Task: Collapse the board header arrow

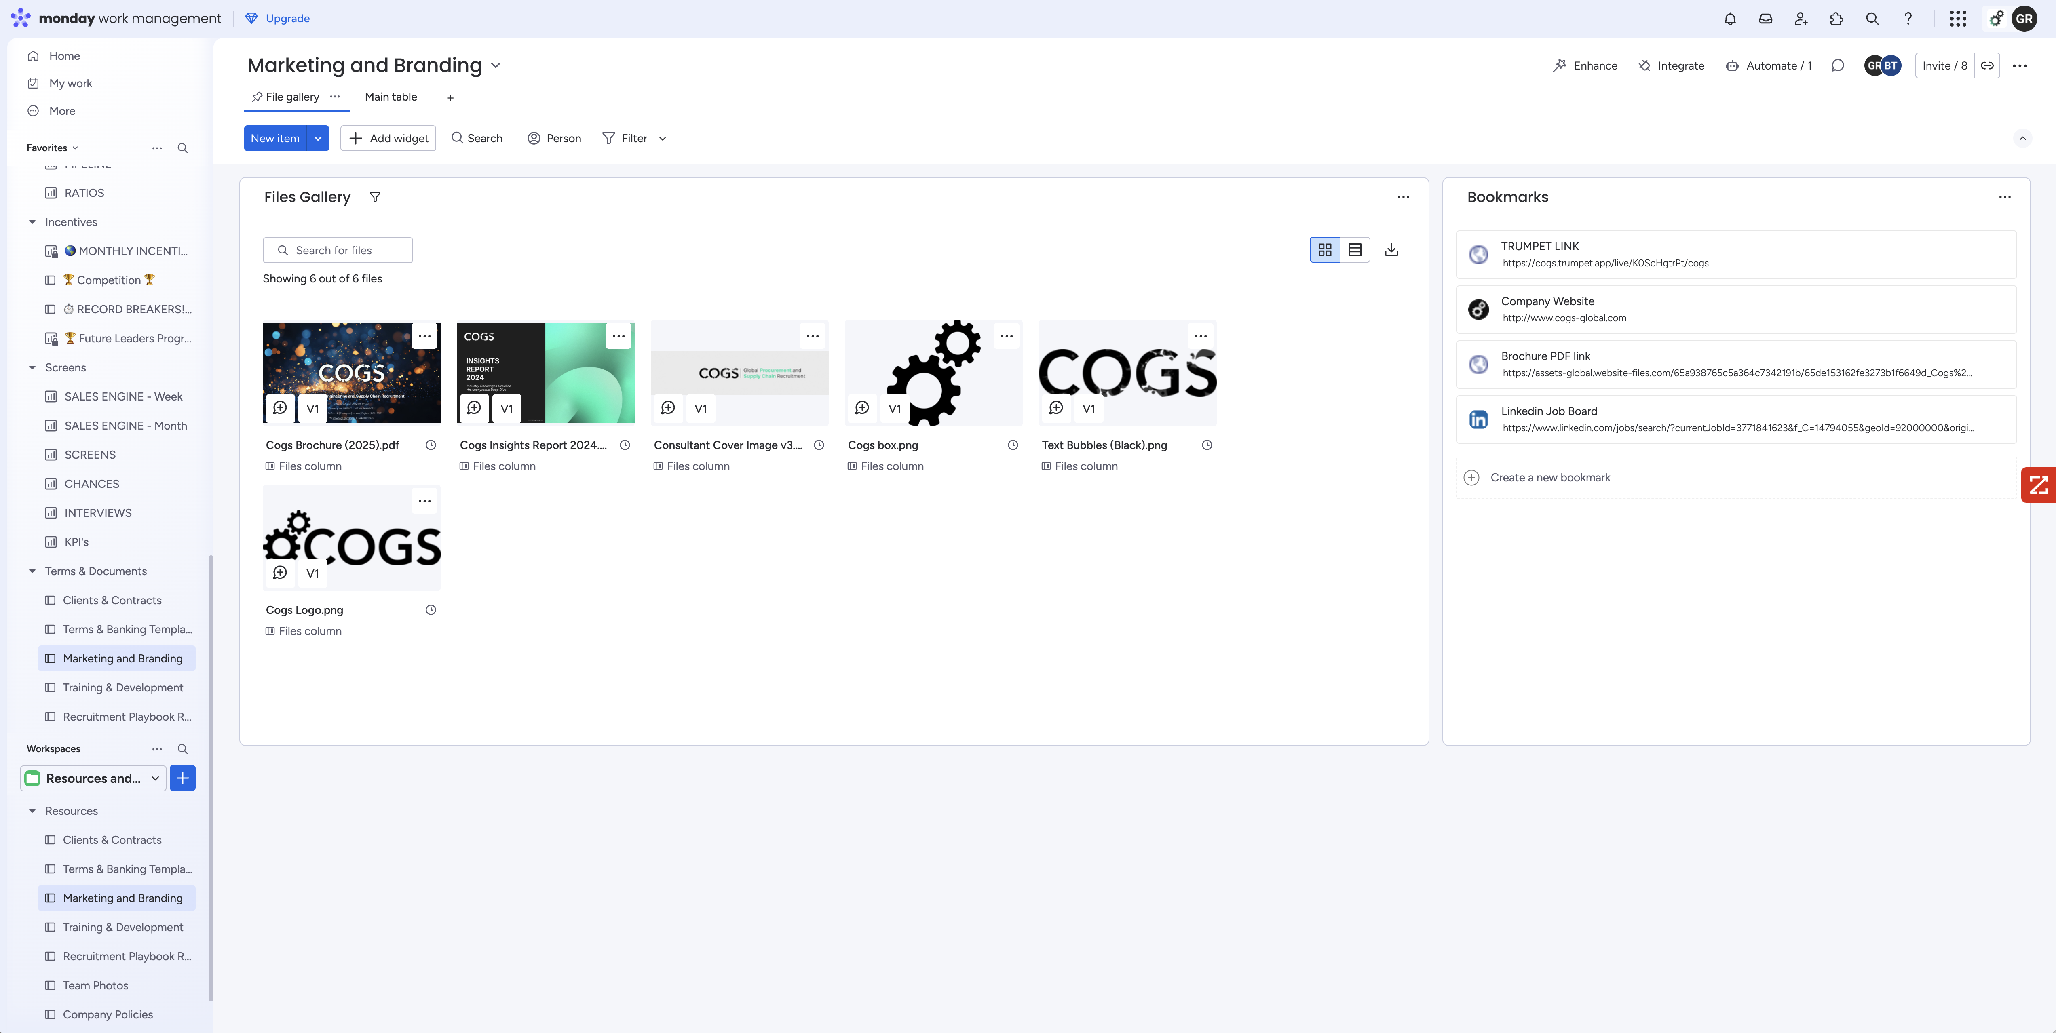Action: pyautogui.click(x=2022, y=138)
